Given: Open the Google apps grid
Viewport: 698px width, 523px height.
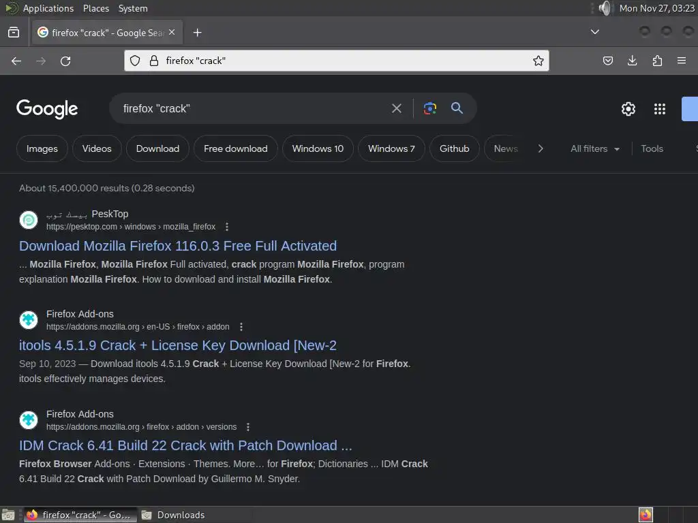Looking at the screenshot, I should point(660,109).
